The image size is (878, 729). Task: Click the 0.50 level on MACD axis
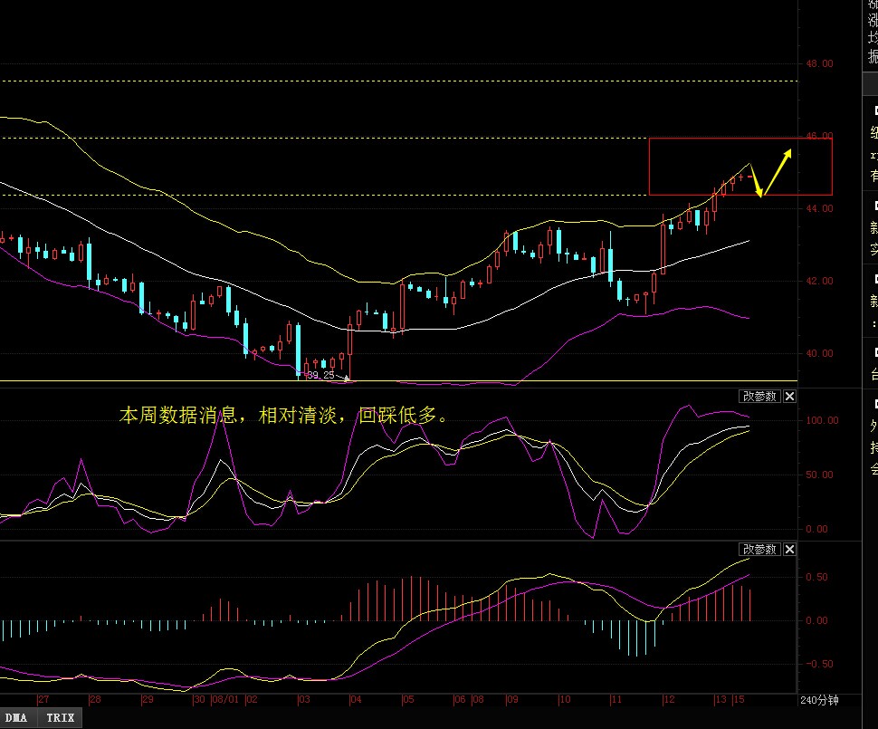click(818, 577)
